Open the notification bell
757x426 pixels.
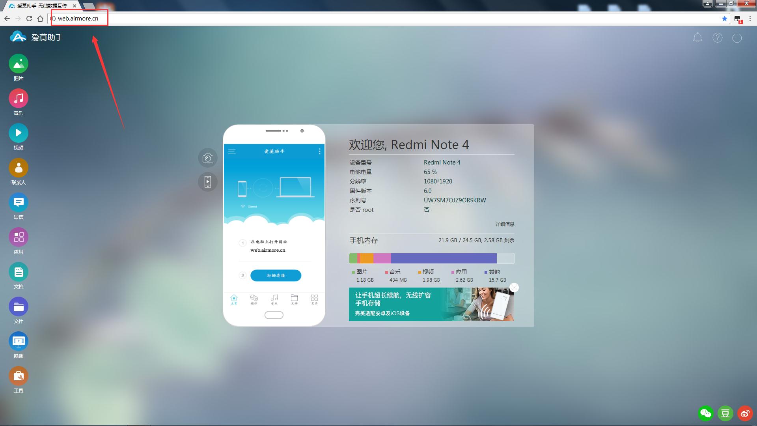(x=697, y=37)
